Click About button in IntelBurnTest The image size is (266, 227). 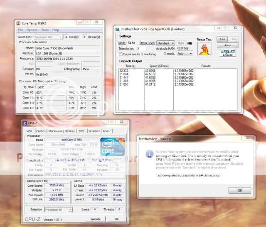[x=228, y=45]
